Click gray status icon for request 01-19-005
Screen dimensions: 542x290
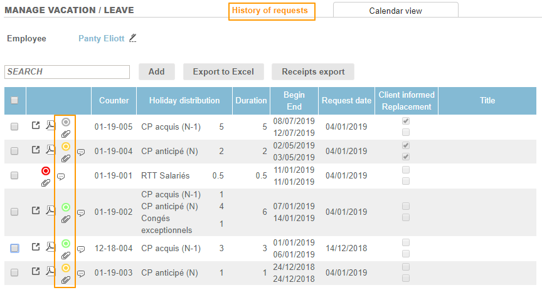[x=66, y=122]
